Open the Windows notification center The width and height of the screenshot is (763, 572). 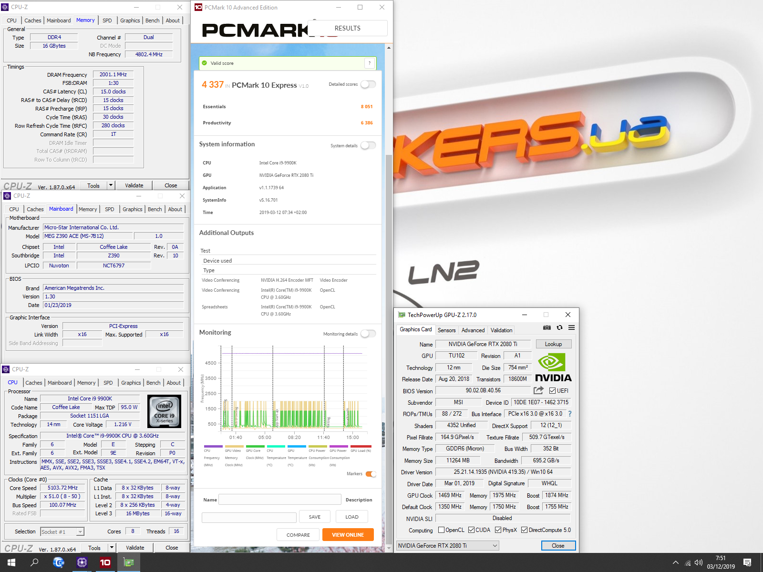point(748,563)
